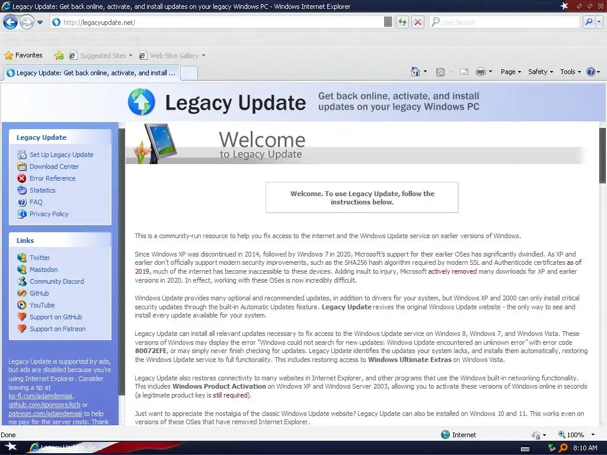
Task: Open the search provider dropdown arrow
Action: 599,22
